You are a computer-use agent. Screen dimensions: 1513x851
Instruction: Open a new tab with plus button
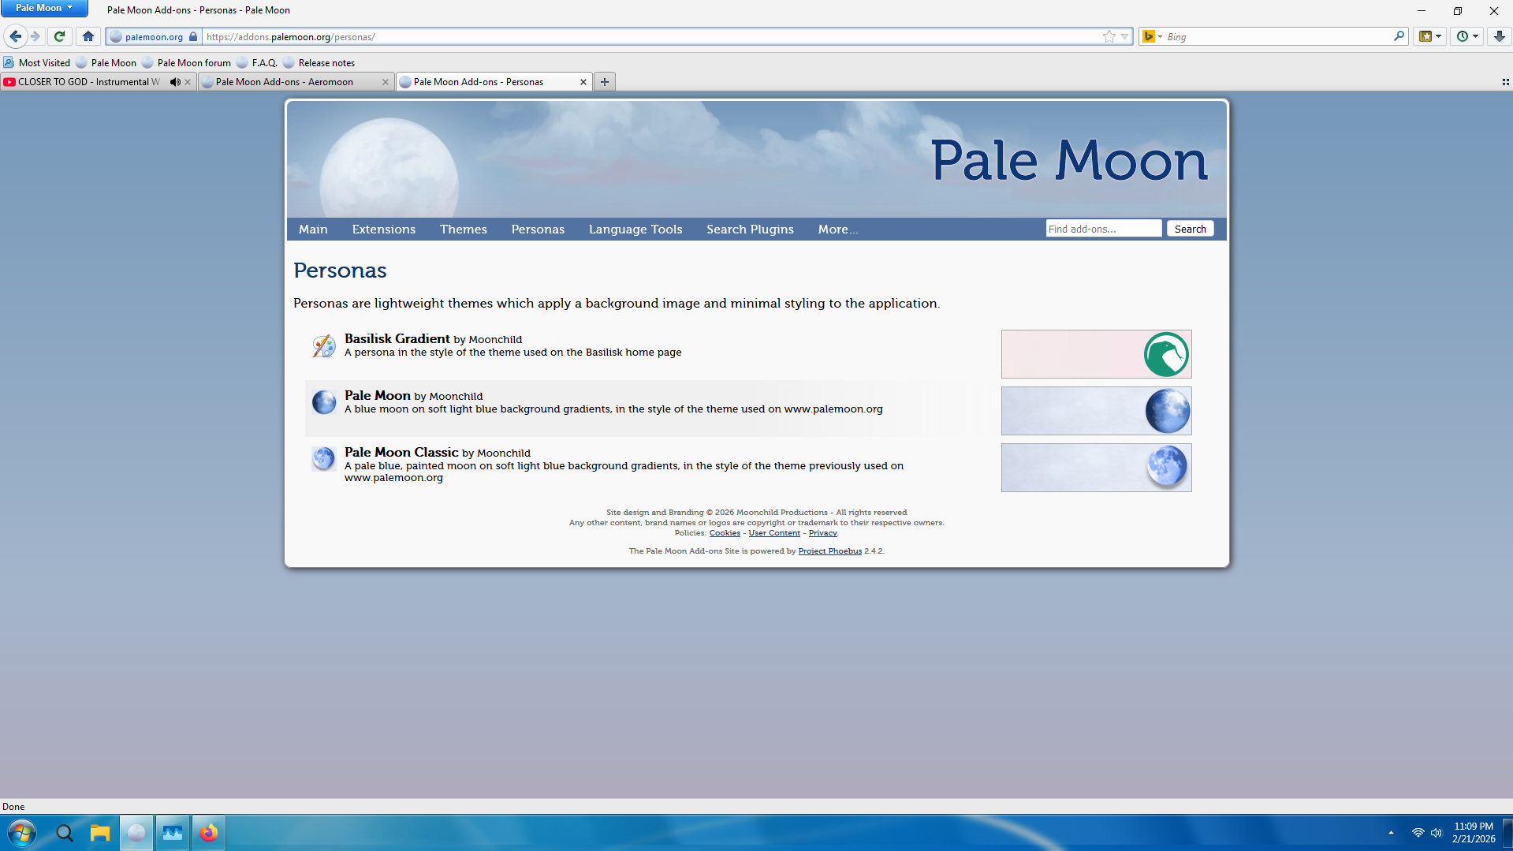pos(605,82)
